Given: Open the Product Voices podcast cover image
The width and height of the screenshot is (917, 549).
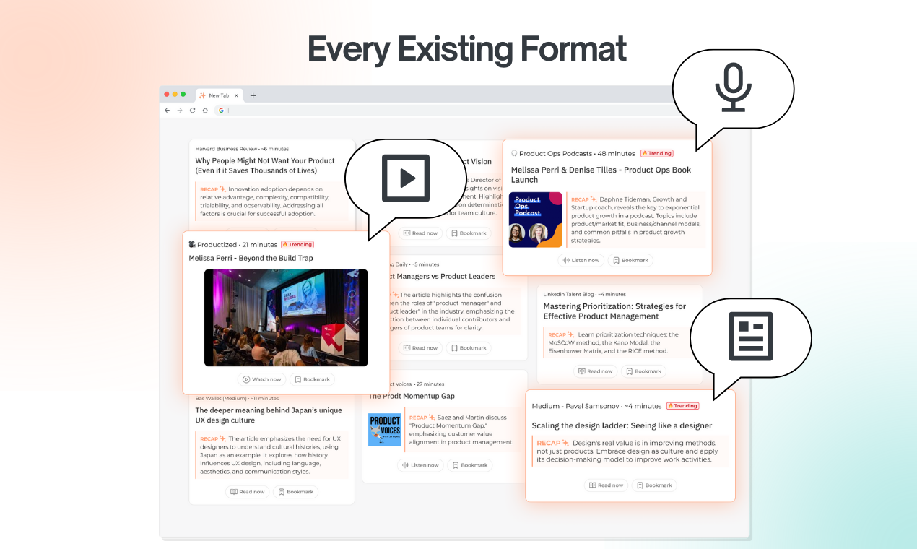Looking at the screenshot, I should tap(385, 430).
